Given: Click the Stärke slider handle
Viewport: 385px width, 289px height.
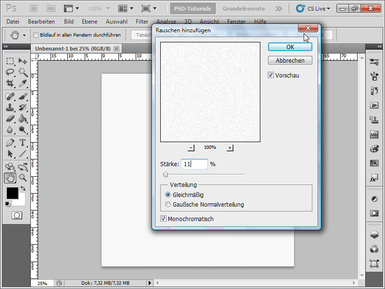Looking at the screenshot, I should (x=166, y=174).
